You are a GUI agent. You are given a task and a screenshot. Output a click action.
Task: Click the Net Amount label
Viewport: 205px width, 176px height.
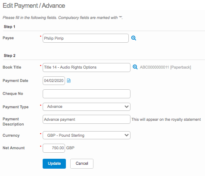coord(14,148)
